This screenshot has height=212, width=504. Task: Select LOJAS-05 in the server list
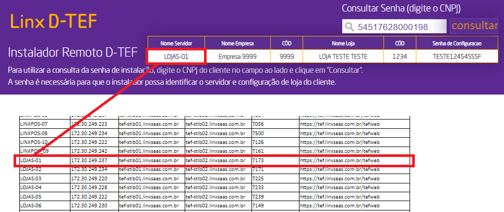point(31,196)
